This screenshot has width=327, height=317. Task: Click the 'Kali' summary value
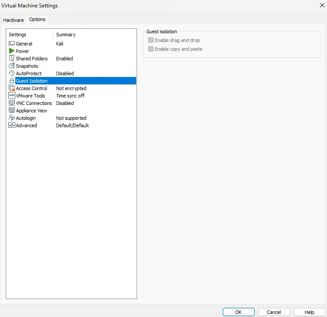pyautogui.click(x=60, y=44)
